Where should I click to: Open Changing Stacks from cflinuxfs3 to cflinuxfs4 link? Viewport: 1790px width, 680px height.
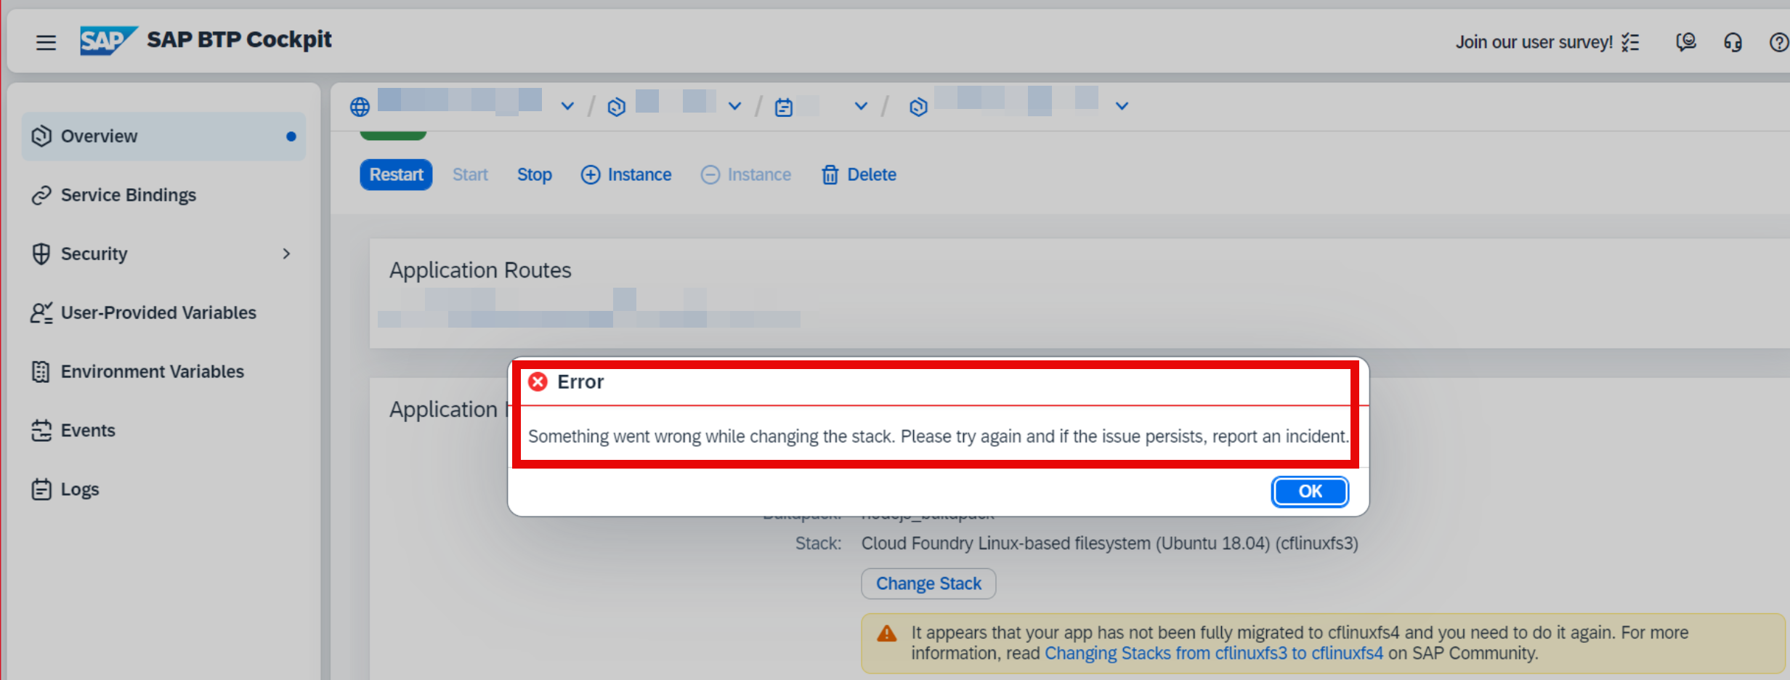coord(1214,653)
